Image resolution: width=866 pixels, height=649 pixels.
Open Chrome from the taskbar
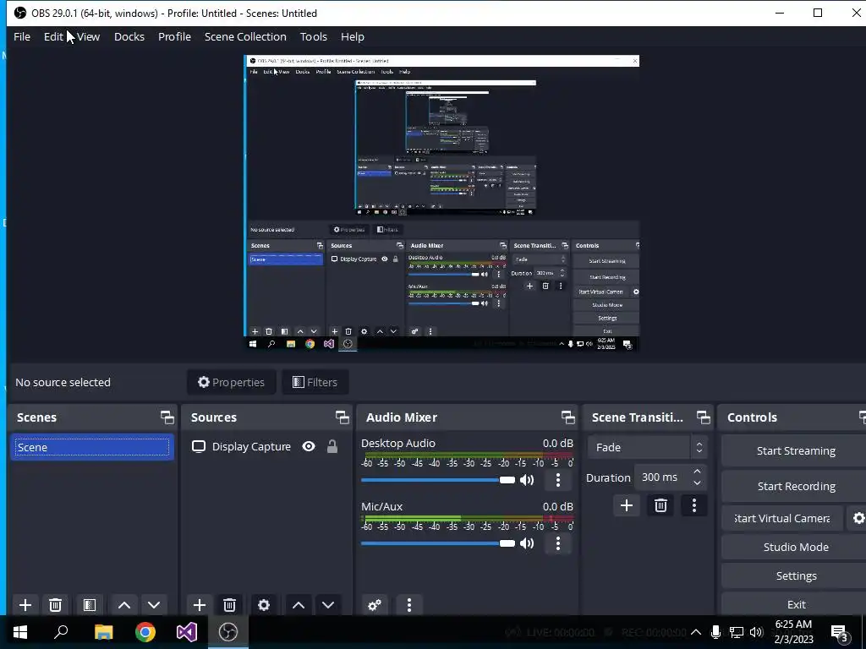tap(145, 632)
